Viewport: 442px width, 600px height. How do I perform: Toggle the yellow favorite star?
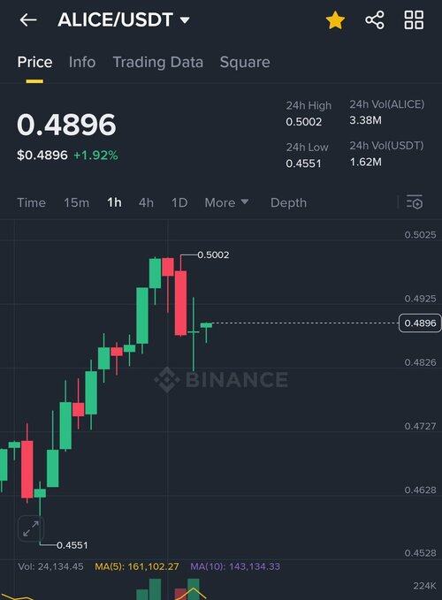click(335, 20)
